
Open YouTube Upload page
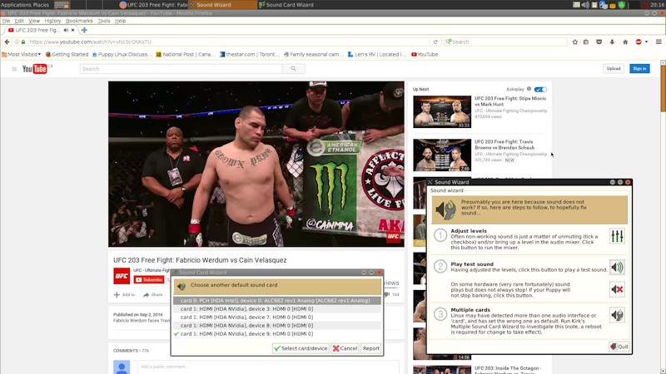(x=614, y=69)
